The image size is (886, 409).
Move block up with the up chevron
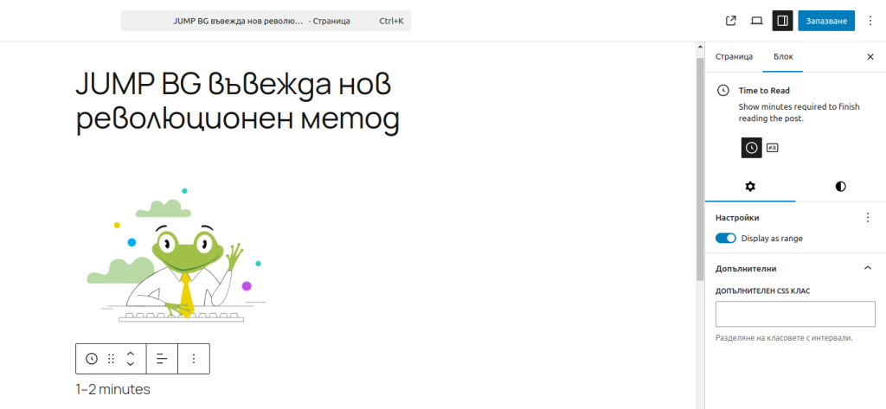click(131, 353)
